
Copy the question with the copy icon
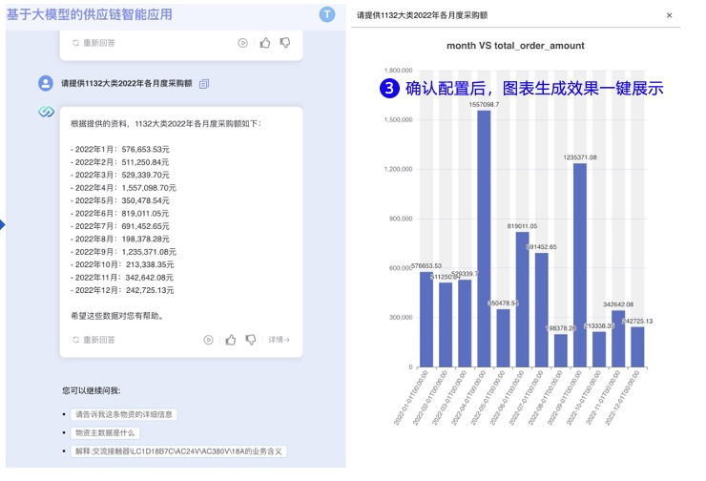[204, 84]
